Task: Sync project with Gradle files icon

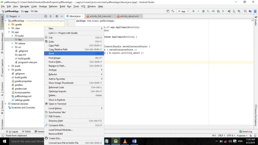Action: coord(229,11)
